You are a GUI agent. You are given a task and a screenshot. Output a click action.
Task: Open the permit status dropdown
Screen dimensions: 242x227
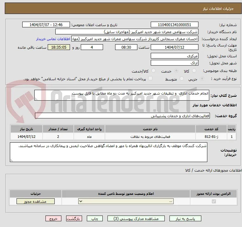(x=126, y=201)
